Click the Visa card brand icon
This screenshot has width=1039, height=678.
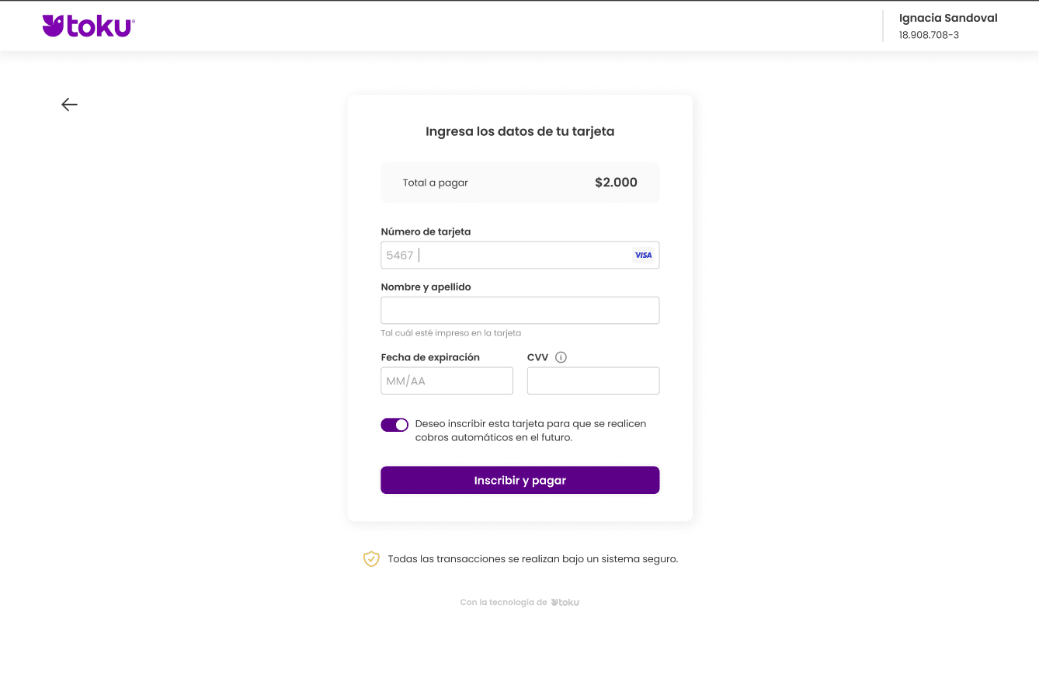click(643, 256)
